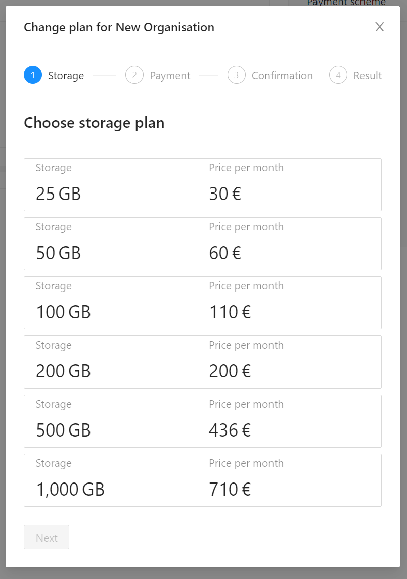Close the Change plan dialog

380,27
